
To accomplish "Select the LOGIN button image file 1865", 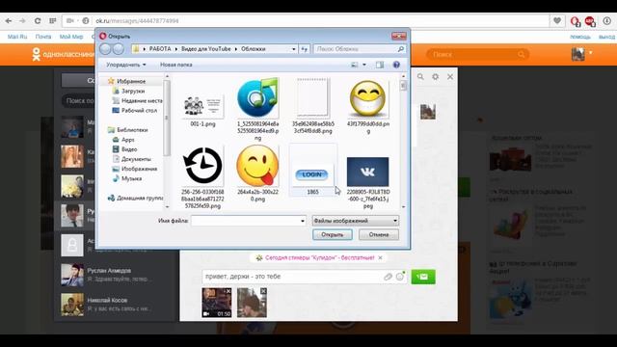I will [312, 175].
